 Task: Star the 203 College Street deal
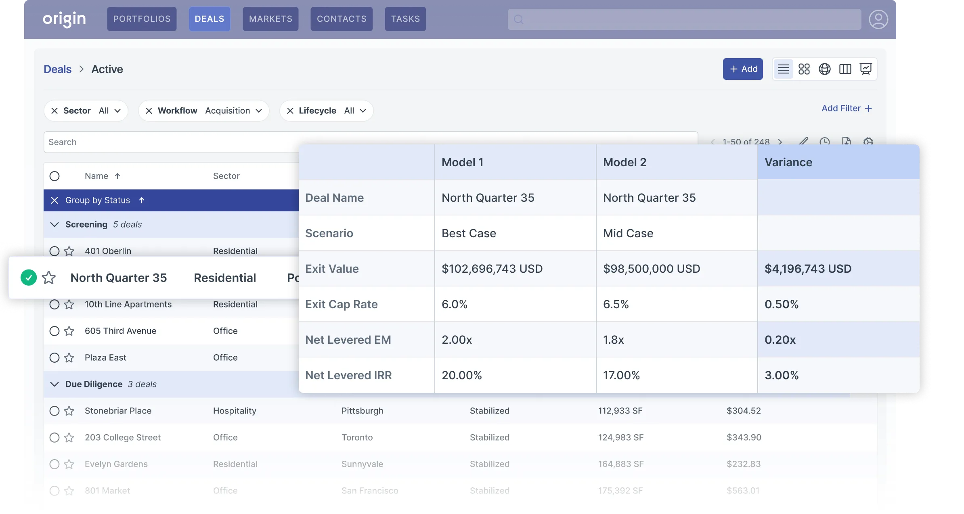point(69,437)
